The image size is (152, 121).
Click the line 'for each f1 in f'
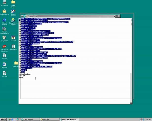coord(28,27)
